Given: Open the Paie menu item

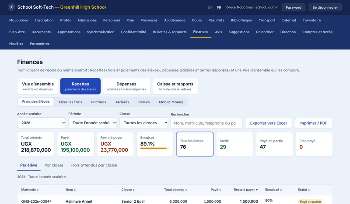Looking at the screenshot, I should click(130, 20).
